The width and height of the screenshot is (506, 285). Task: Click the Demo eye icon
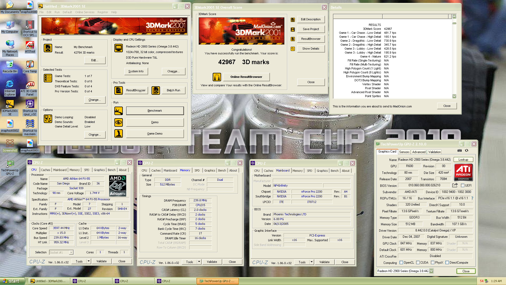(x=119, y=122)
